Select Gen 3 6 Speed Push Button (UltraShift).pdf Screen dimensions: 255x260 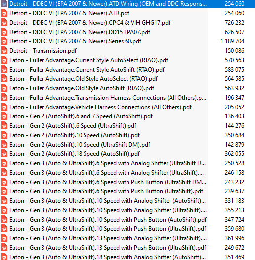[106, 191]
